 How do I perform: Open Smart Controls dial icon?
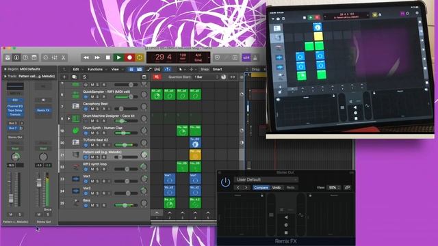click(x=46, y=57)
